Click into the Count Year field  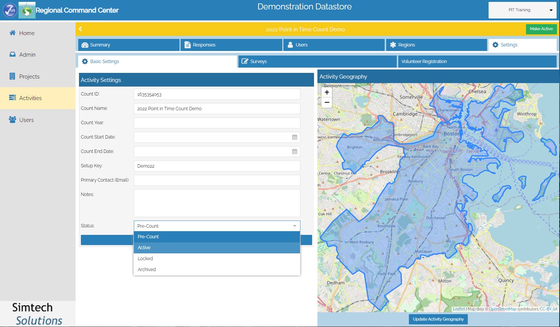[x=217, y=123]
